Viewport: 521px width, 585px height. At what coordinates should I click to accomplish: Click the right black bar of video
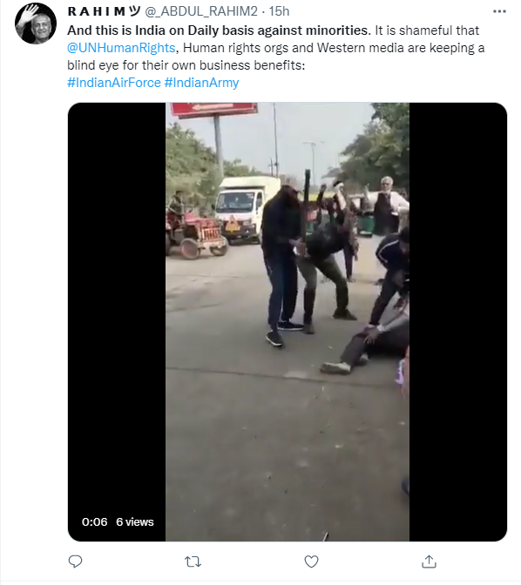(458, 321)
